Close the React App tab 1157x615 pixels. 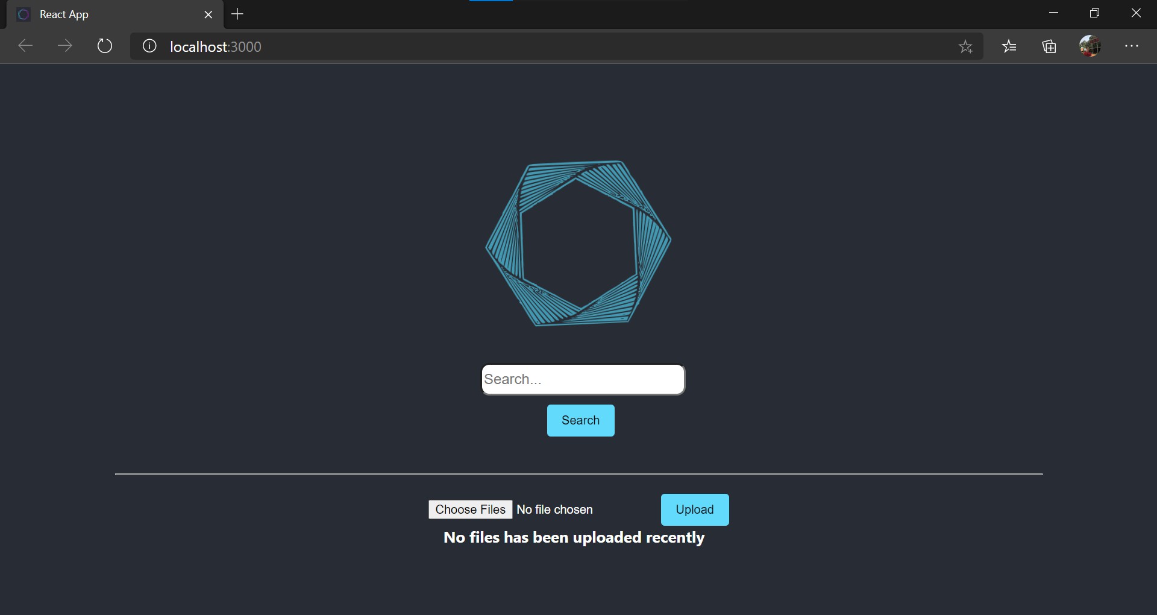[x=209, y=14]
